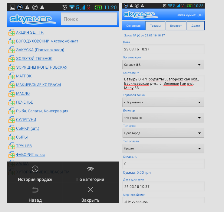Screen dimensions: 224x212
Task: Switch to the Товары tab
Action: (155, 26)
